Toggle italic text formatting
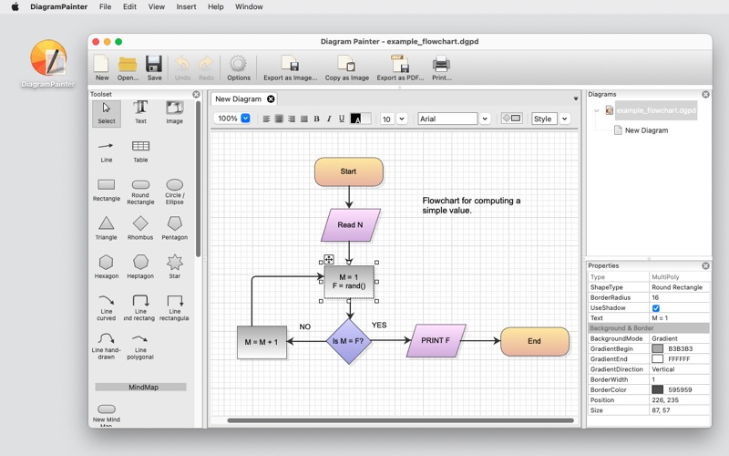729x456 pixels. 329,119
